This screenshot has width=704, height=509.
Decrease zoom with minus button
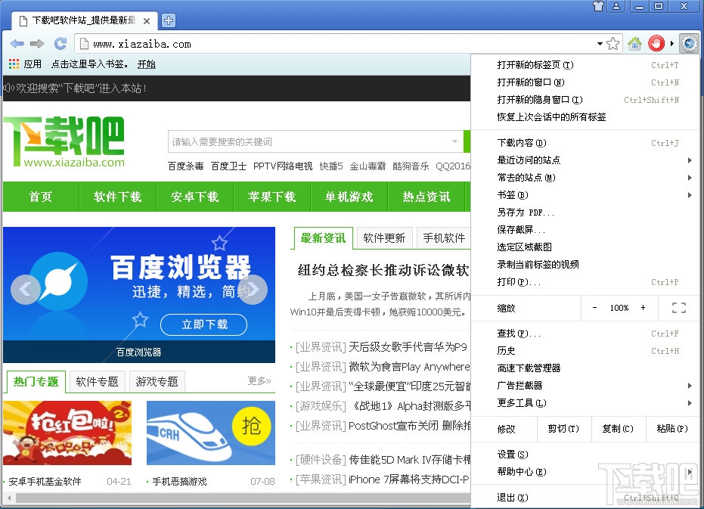click(x=594, y=308)
